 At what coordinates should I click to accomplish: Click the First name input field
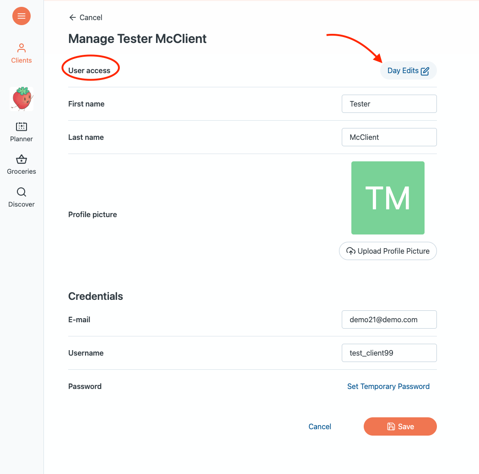point(389,104)
